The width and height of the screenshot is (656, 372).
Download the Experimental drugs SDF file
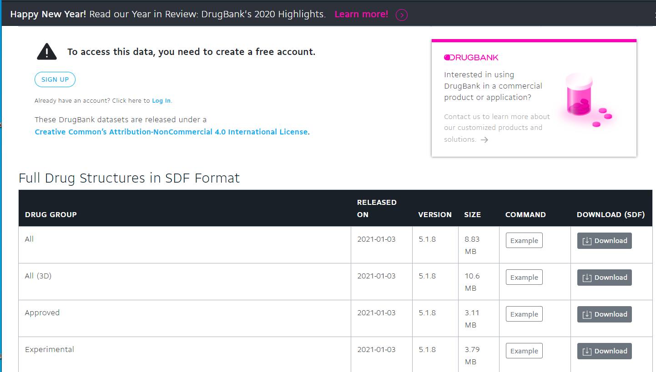604,351
